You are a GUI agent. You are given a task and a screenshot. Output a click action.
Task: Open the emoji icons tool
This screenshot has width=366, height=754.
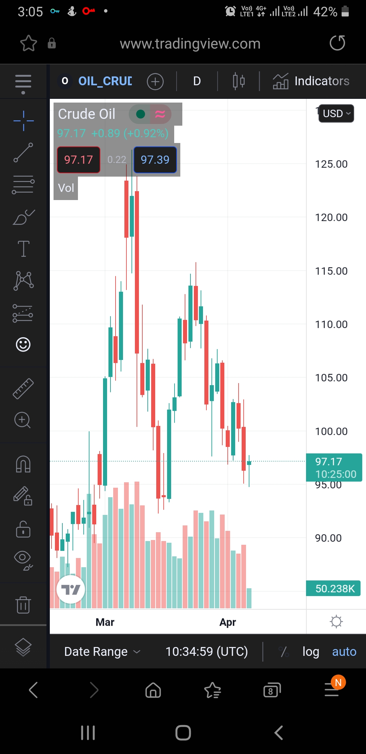click(23, 345)
